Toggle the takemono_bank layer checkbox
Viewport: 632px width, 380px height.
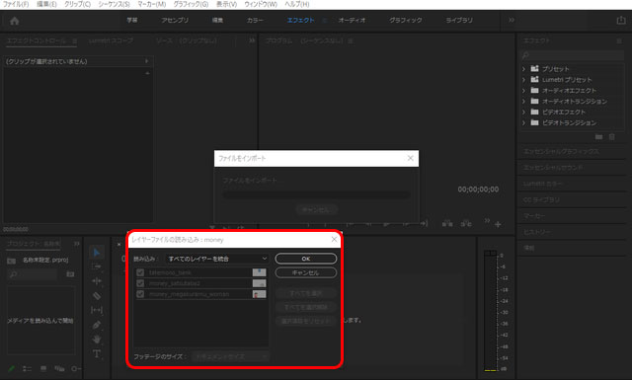tap(140, 272)
